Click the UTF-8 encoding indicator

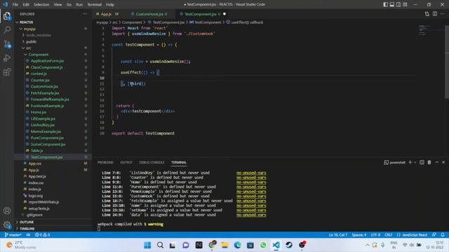coord(375,235)
